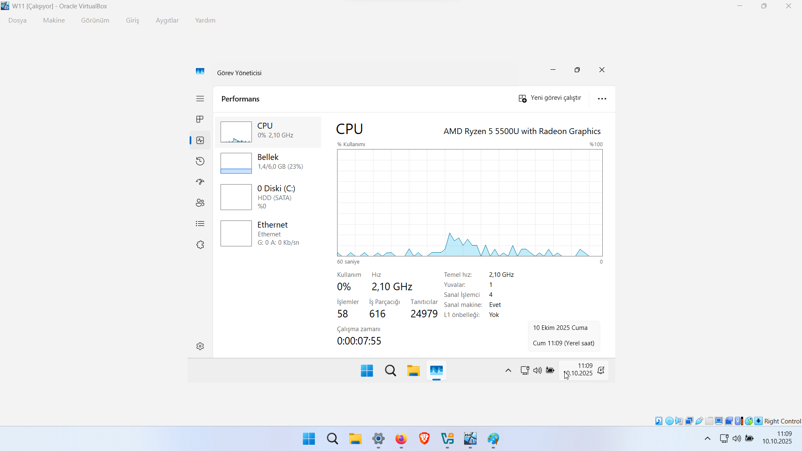Open the Startup apps sidebar icon
Screen dimensions: 802x451
200,182
